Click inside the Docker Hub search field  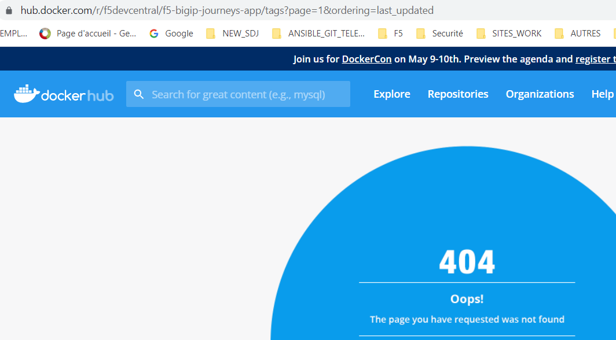point(243,94)
